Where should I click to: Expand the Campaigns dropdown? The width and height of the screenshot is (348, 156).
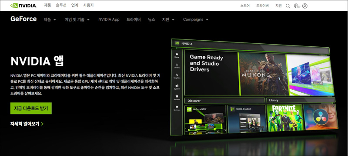click(x=196, y=19)
